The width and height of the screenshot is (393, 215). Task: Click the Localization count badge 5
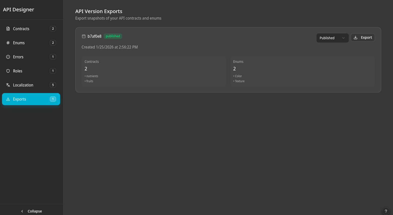[x=53, y=85]
